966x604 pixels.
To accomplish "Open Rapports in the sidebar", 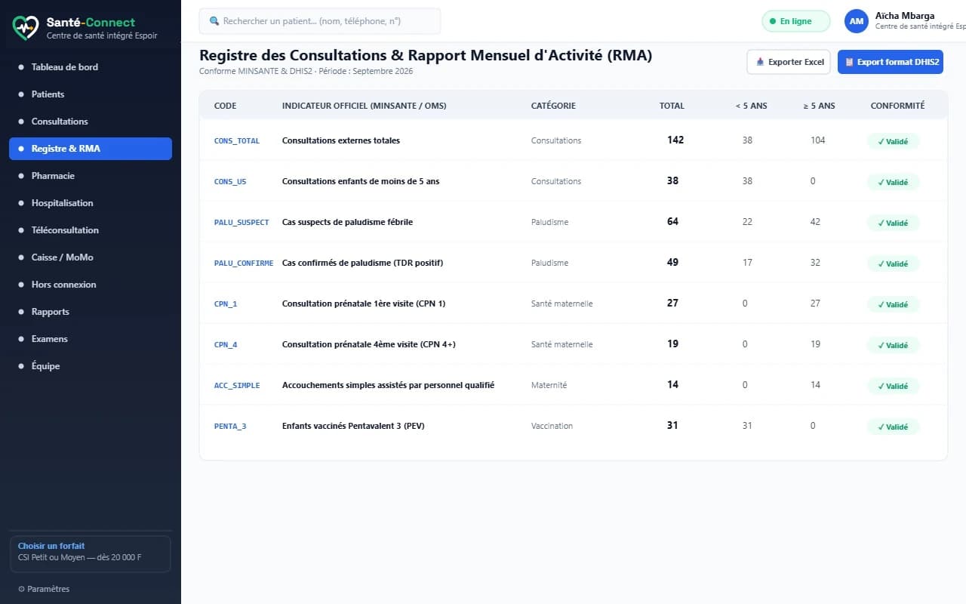I will 91,312.
